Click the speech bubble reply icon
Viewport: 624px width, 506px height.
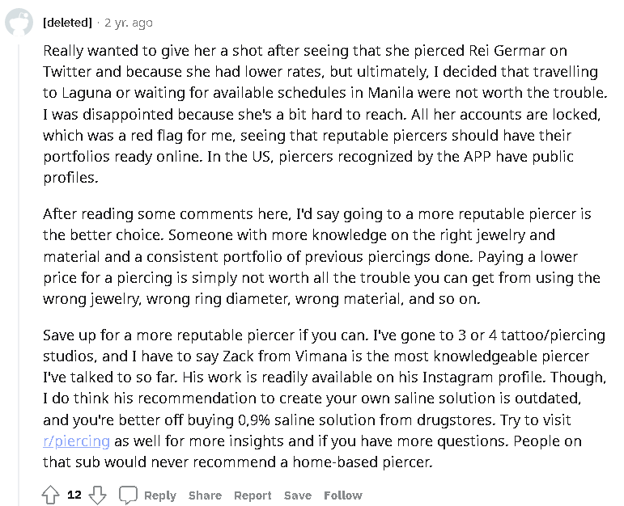[128, 495]
